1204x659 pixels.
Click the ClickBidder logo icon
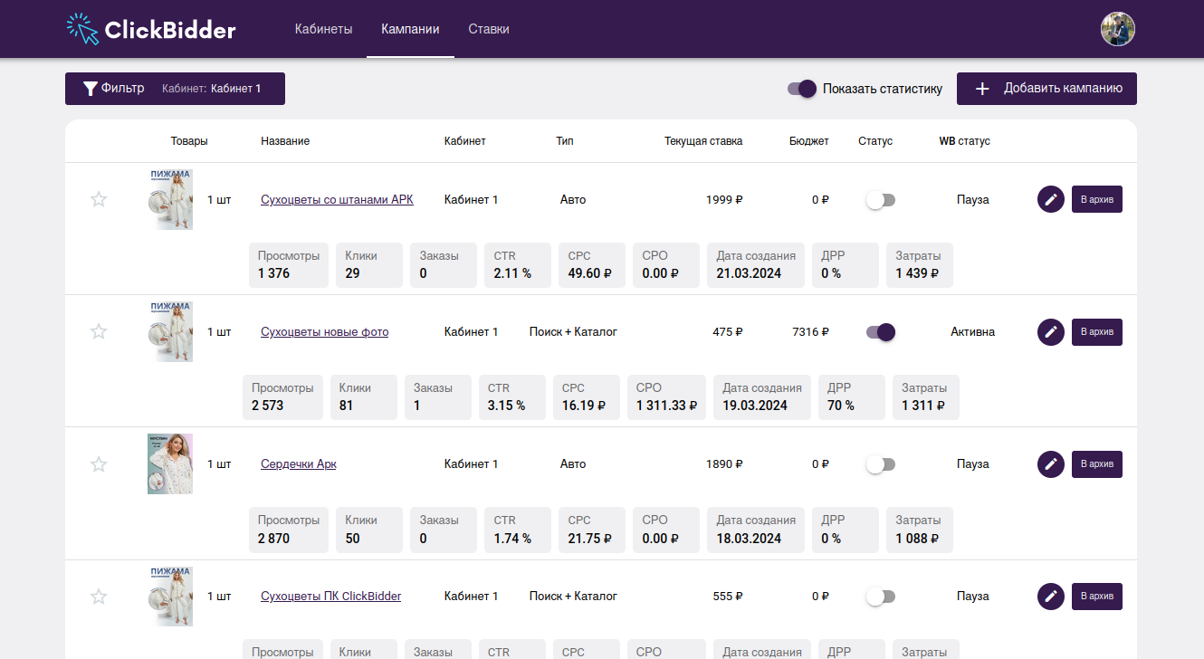[83, 29]
